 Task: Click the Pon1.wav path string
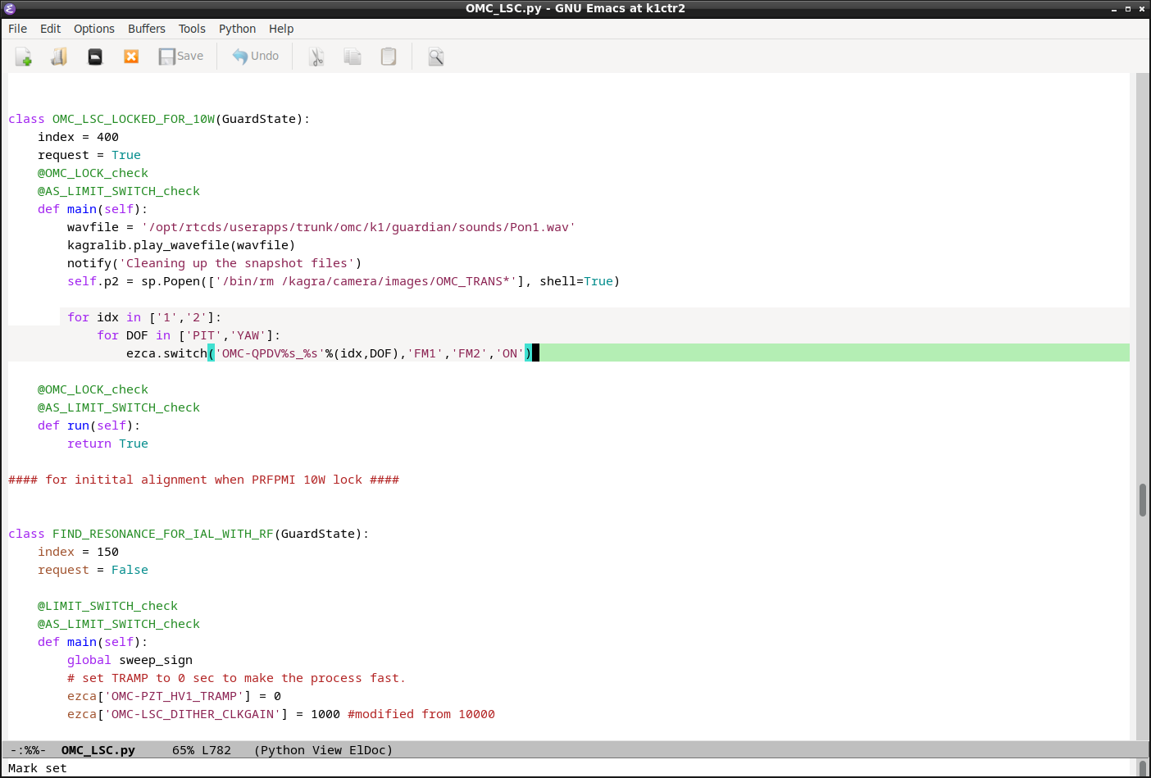(358, 227)
